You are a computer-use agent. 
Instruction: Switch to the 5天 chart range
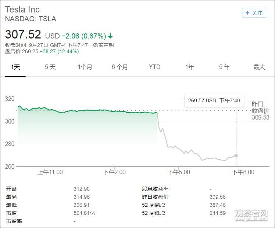coord(50,67)
